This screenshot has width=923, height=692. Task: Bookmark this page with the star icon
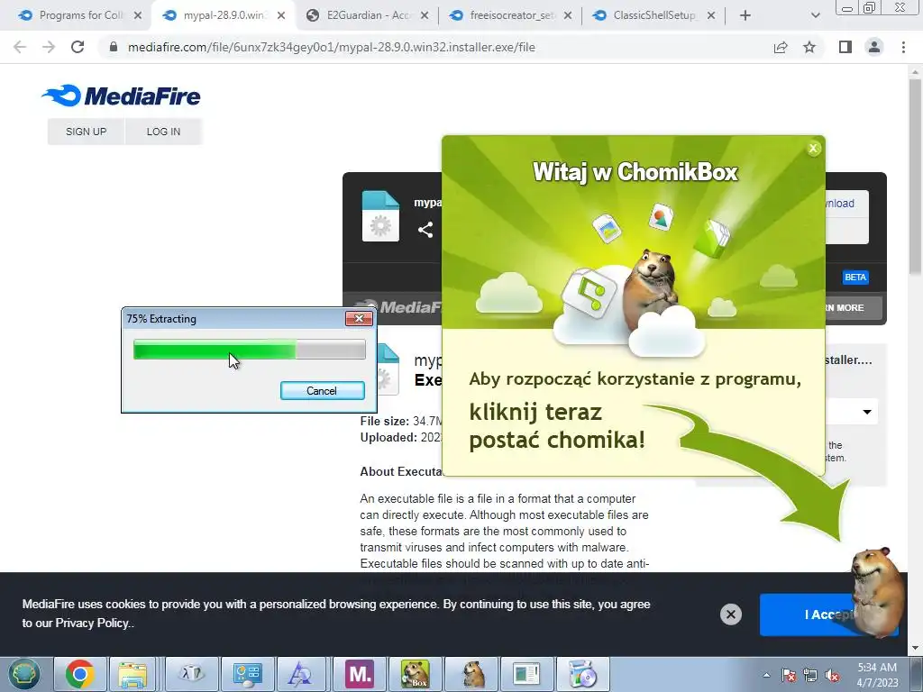pyautogui.click(x=809, y=47)
